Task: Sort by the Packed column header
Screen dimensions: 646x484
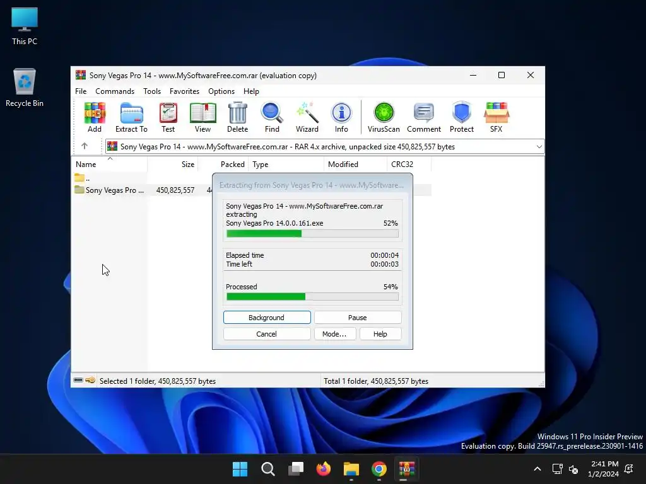Action: (x=223, y=164)
